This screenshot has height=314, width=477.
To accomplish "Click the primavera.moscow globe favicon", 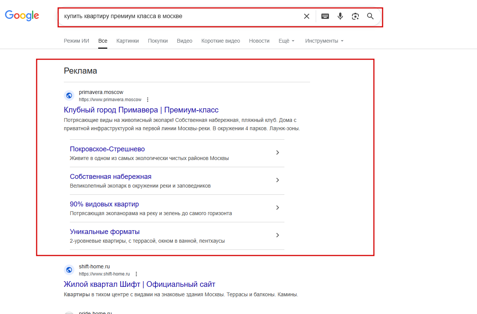I will 69,95.
